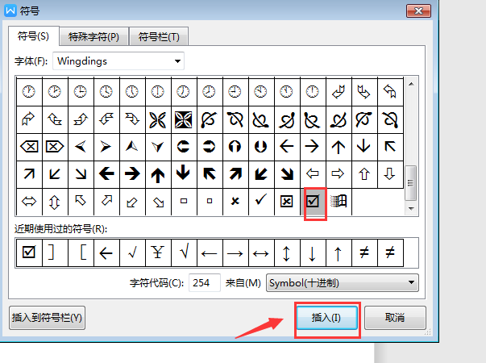Click the character code field showing 254
This screenshot has height=363, width=486.
click(204, 282)
